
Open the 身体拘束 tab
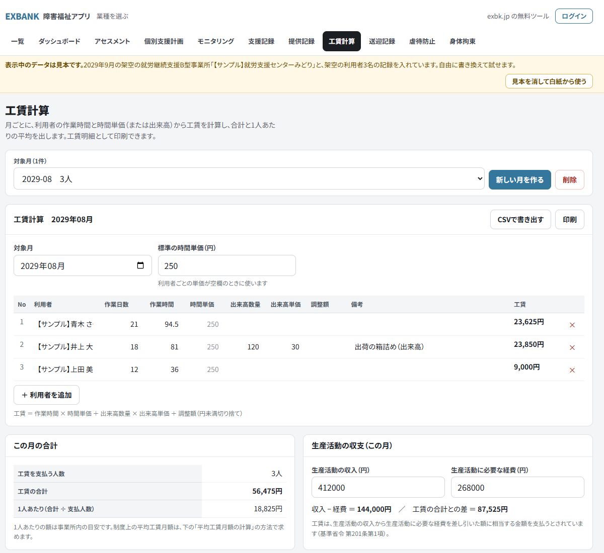pos(463,41)
